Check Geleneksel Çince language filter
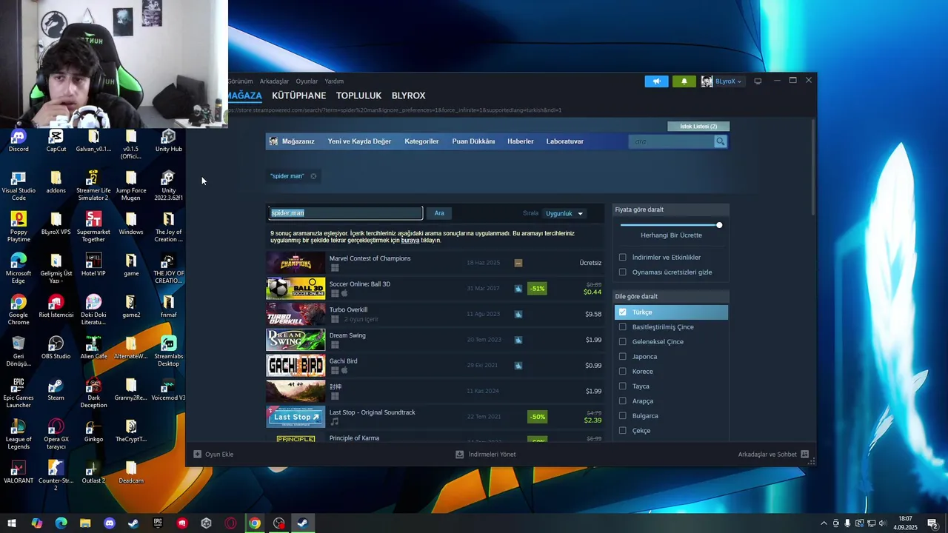 tap(622, 342)
